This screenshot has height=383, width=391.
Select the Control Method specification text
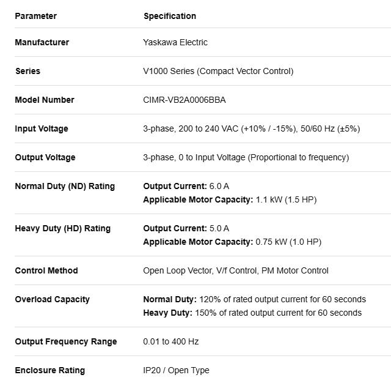click(x=236, y=270)
